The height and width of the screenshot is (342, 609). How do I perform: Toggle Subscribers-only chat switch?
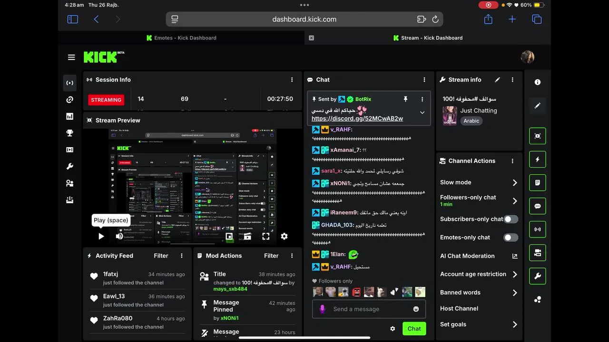(511, 219)
